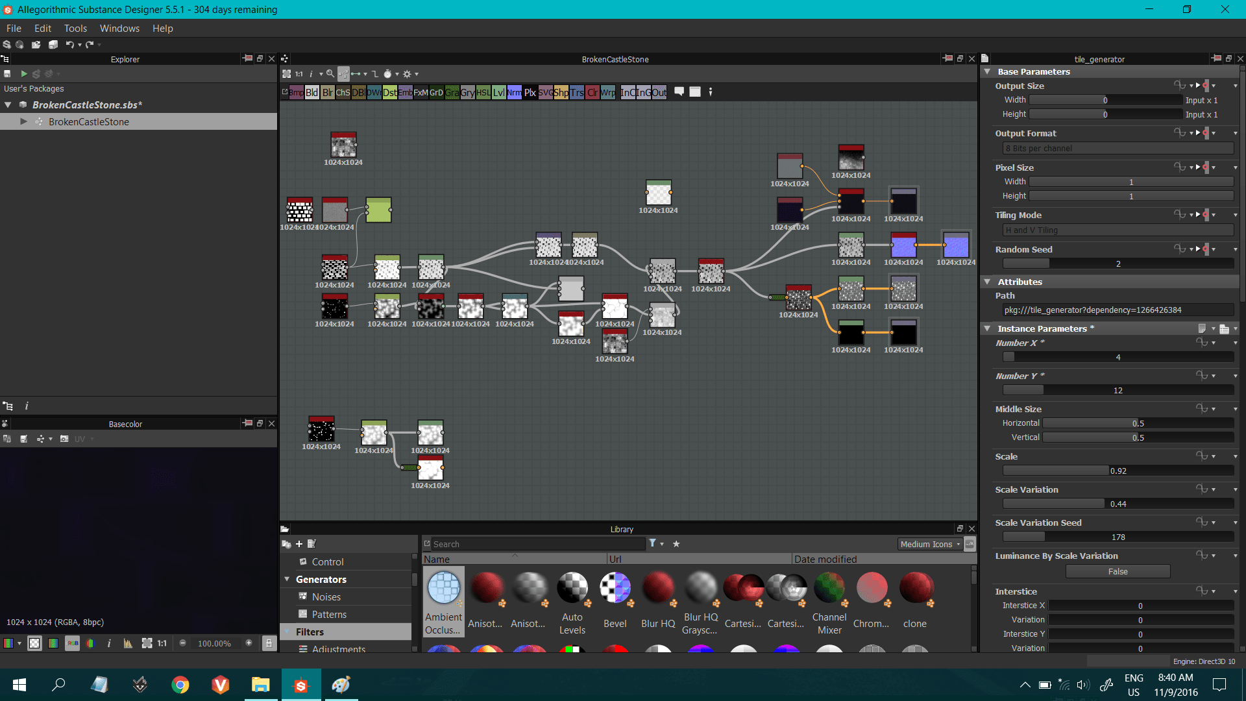Expand the BrokenCastleStone graph item
This screenshot has height=701, width=1246.
point(24,121)
